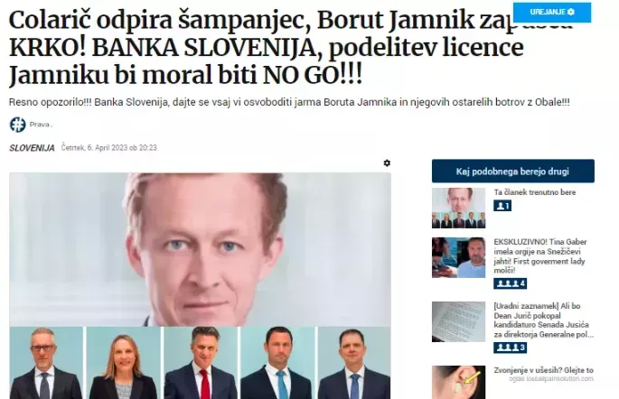Screen dimensions: 619x399
Task: Open the Prava author name link
Action: (41, 125)
